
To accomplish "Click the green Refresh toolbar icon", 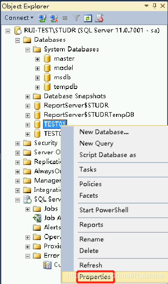I will tap(88, 18).
